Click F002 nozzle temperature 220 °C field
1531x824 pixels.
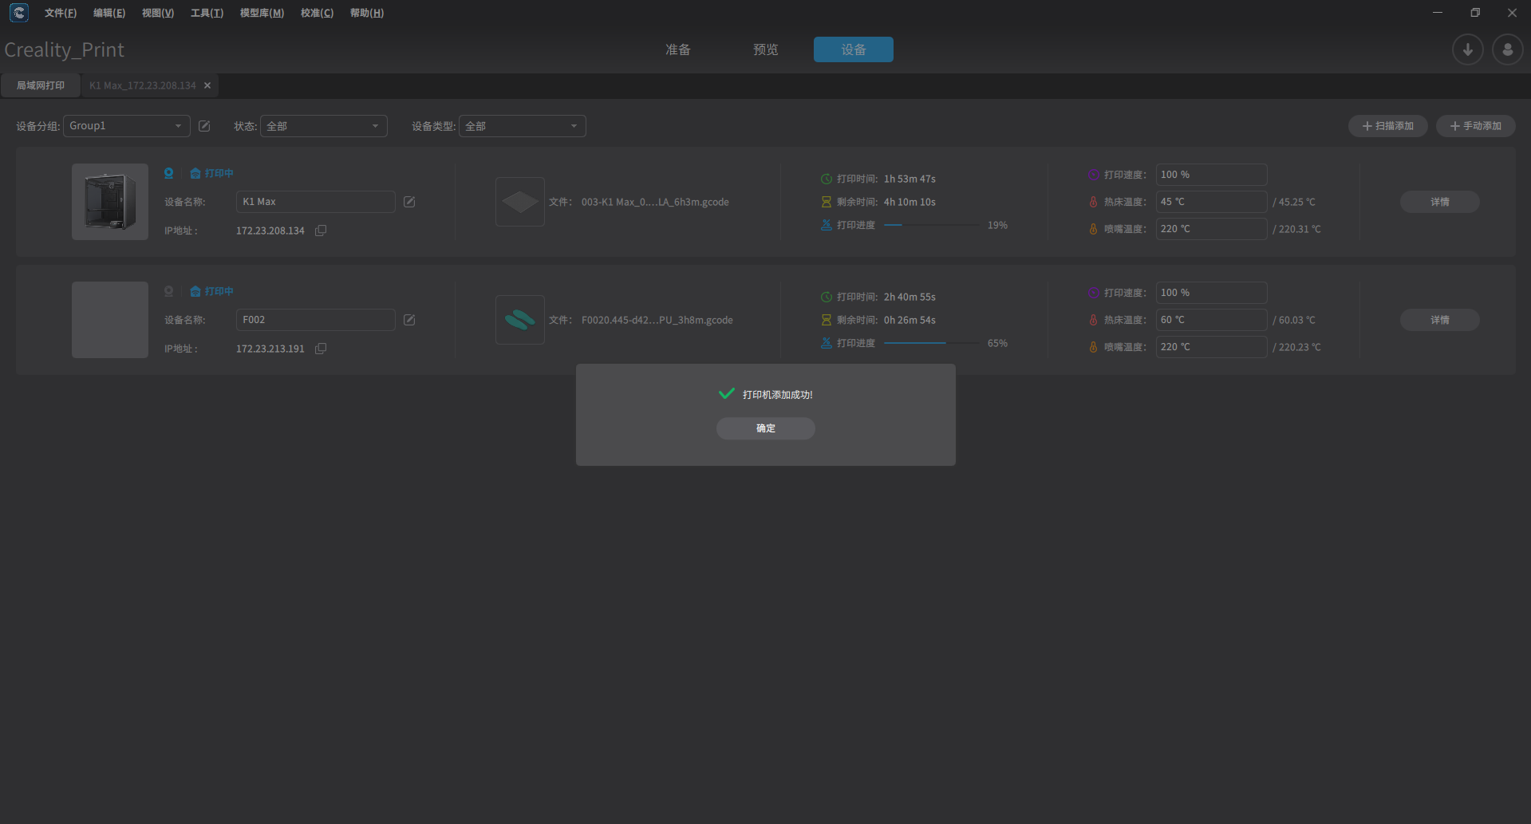1212,347
